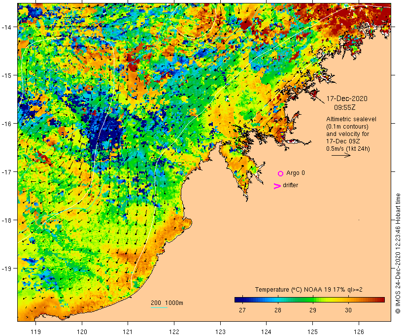Click latitude axis label '-15'
Image resolution: width=404 pixels, height=335 pixels.
(6, 75)
